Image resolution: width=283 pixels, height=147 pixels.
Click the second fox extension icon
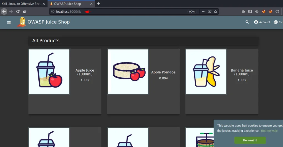pos(270,12)
